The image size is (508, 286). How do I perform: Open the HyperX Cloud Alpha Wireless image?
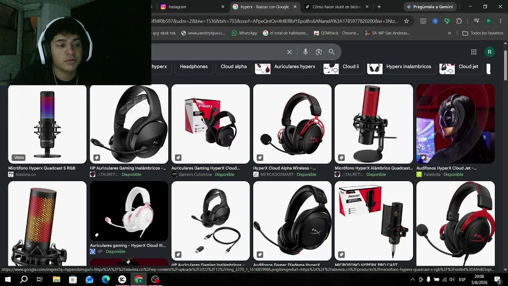point(292,124)
